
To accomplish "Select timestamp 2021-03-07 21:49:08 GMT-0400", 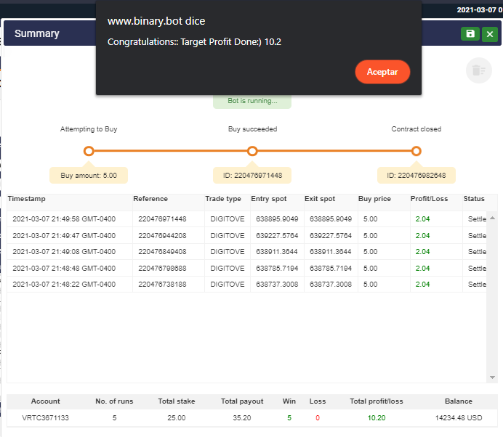I will (x=64, y=252).
